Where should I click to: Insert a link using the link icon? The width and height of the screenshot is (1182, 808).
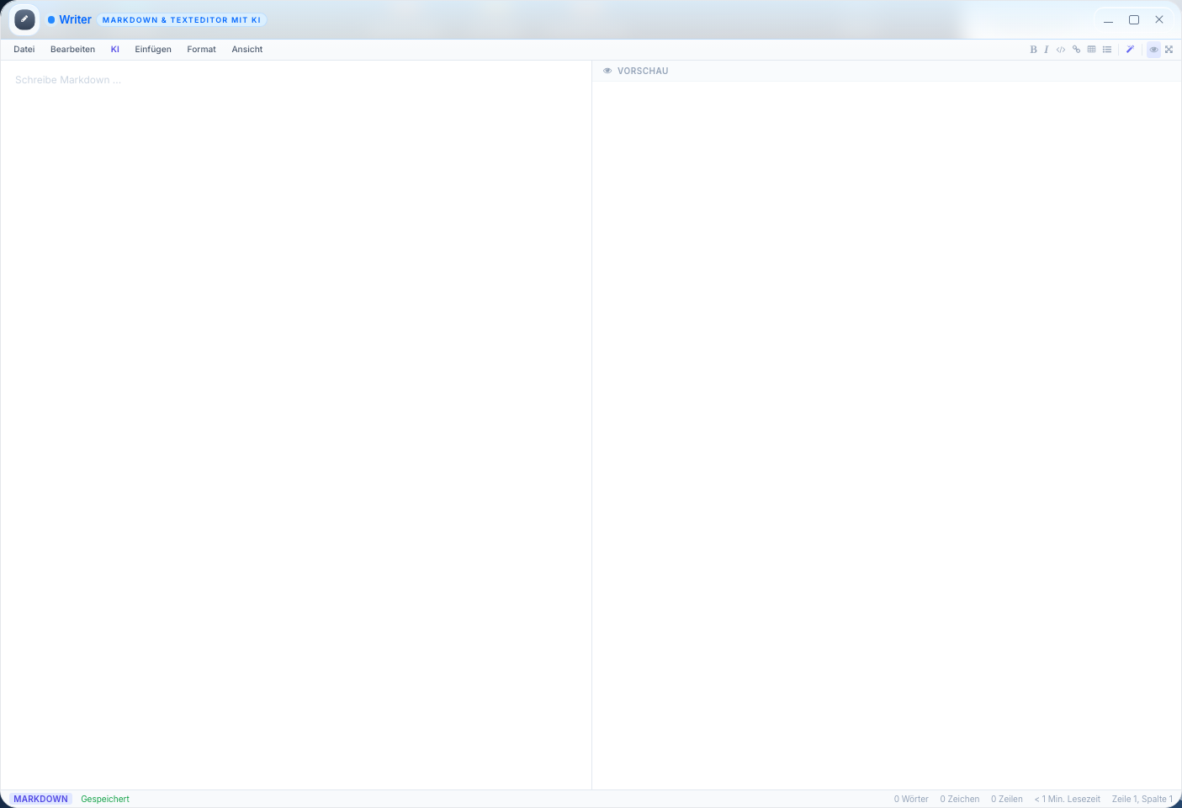pos(1076,49)
